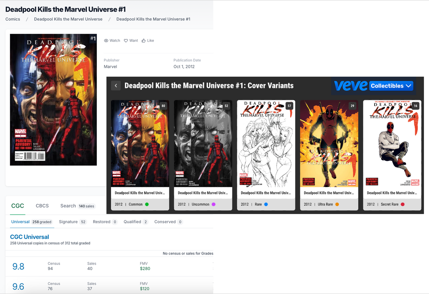This screenshot has width=429, height=294.
Task: Click the page title Deadpool Kills the Marvel Universe #1
Action: click(x=66, y=9)
